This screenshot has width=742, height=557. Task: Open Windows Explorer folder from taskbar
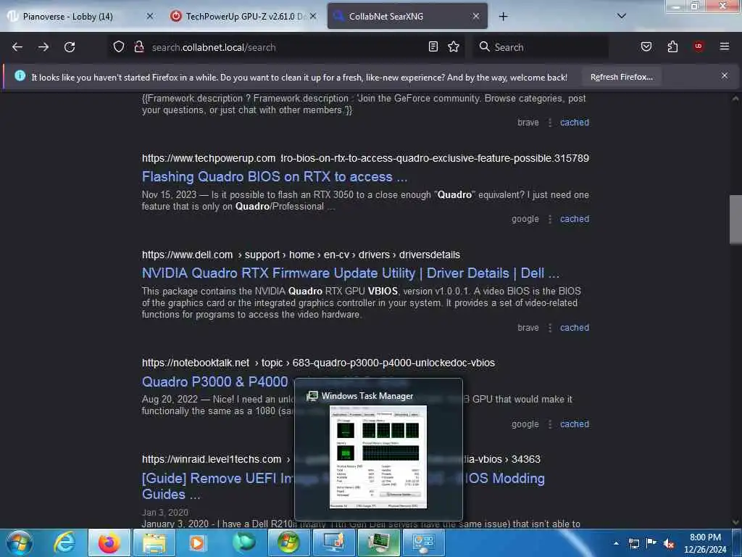pyautogui.click(x=154, y=542)
